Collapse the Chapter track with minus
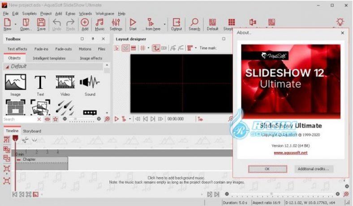 (19, 159)
